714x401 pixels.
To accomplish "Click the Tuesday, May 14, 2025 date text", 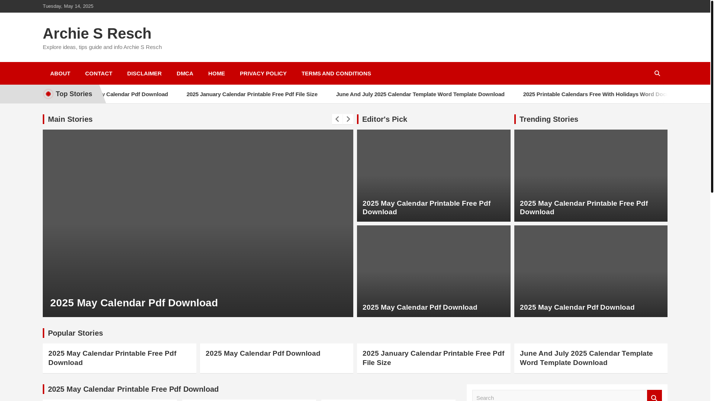I will coord(68,6).
